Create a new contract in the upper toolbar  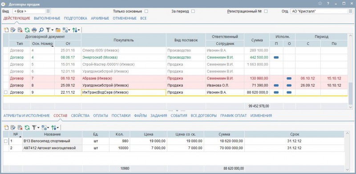pyautogui.click(x=6, y=30)
